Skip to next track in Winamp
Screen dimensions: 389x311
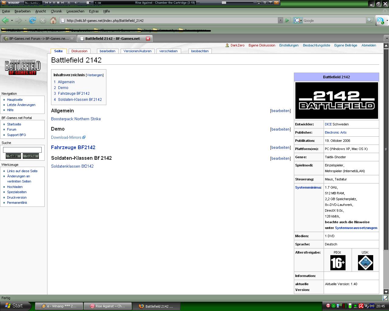click(x=62, y=2)
